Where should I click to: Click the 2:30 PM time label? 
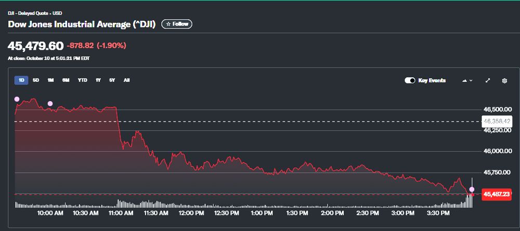(367, 213)
